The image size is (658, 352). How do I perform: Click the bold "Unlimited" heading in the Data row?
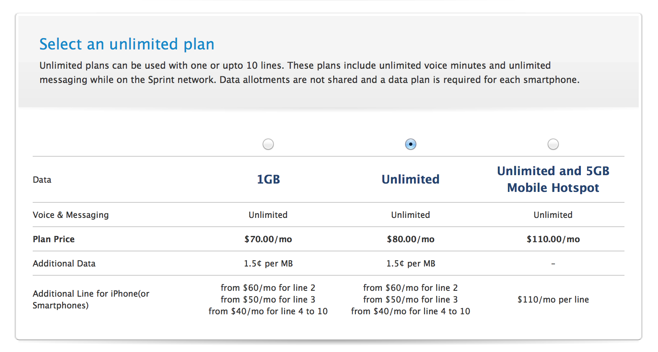coord(410,179)
